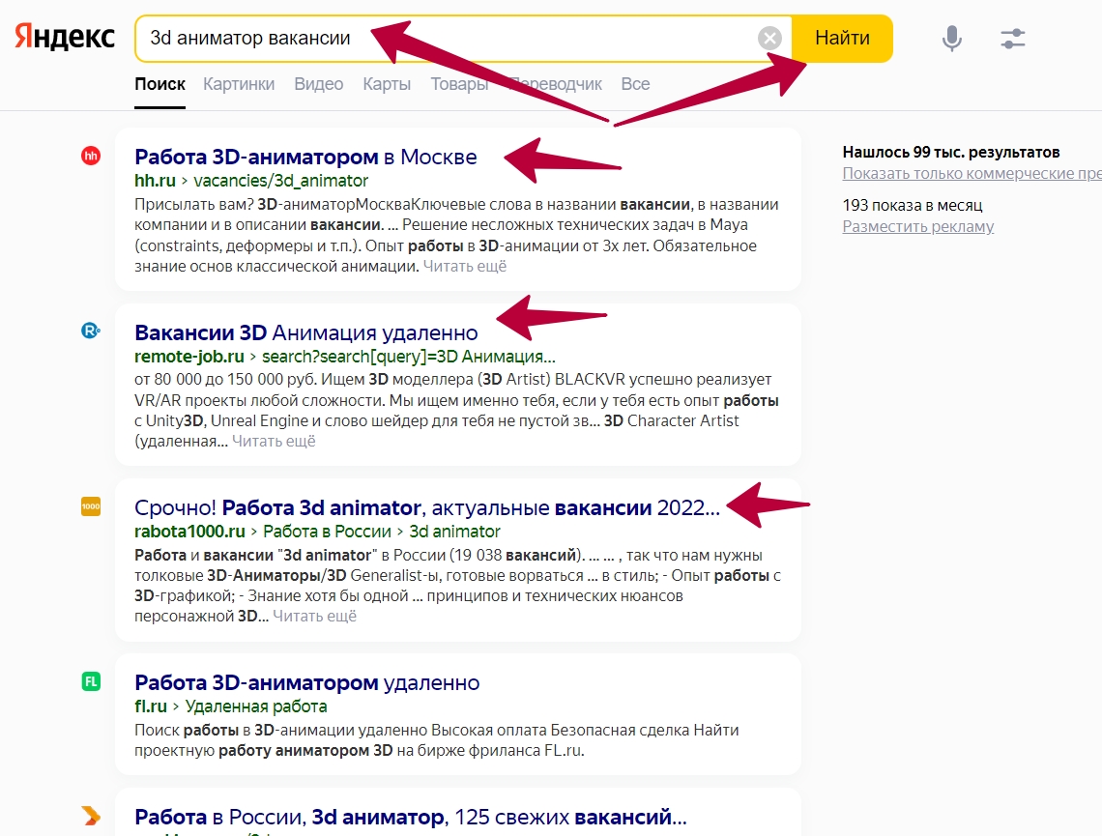Expand 'Читать ещё' in rabota1000 snippet
The image size is (1102, 836).
coord(314,616)
